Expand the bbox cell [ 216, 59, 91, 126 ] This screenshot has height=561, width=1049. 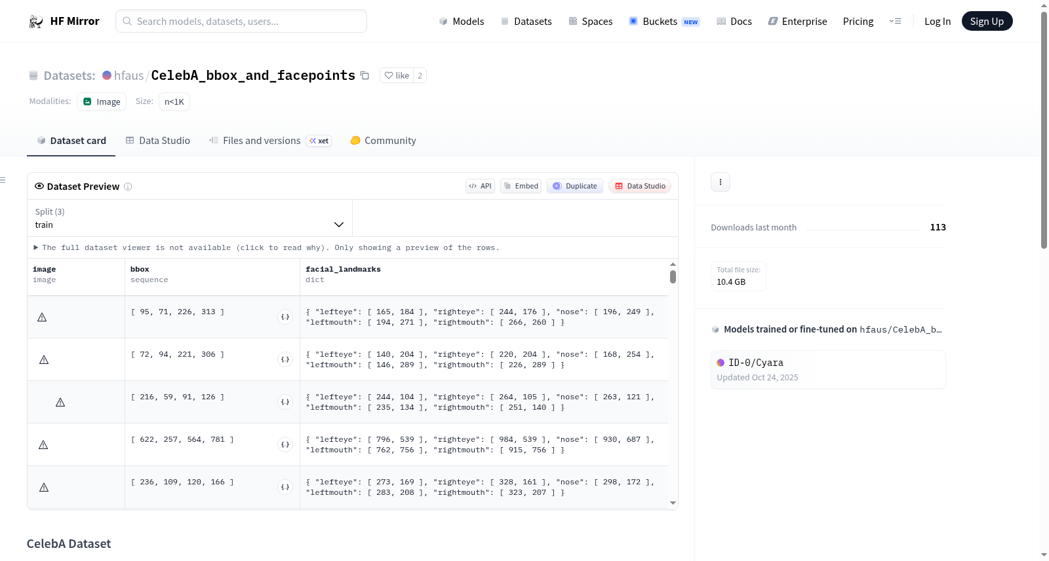285,402
